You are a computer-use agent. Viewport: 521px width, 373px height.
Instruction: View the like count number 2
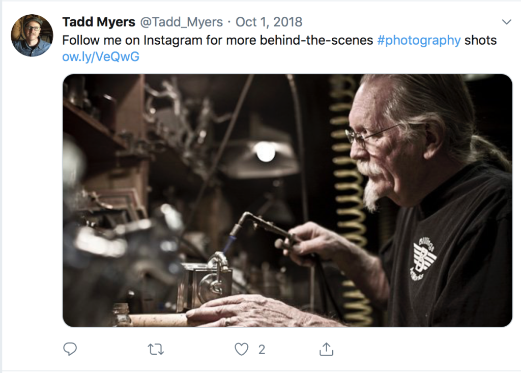pyautogui.click(x=262, y=350)
